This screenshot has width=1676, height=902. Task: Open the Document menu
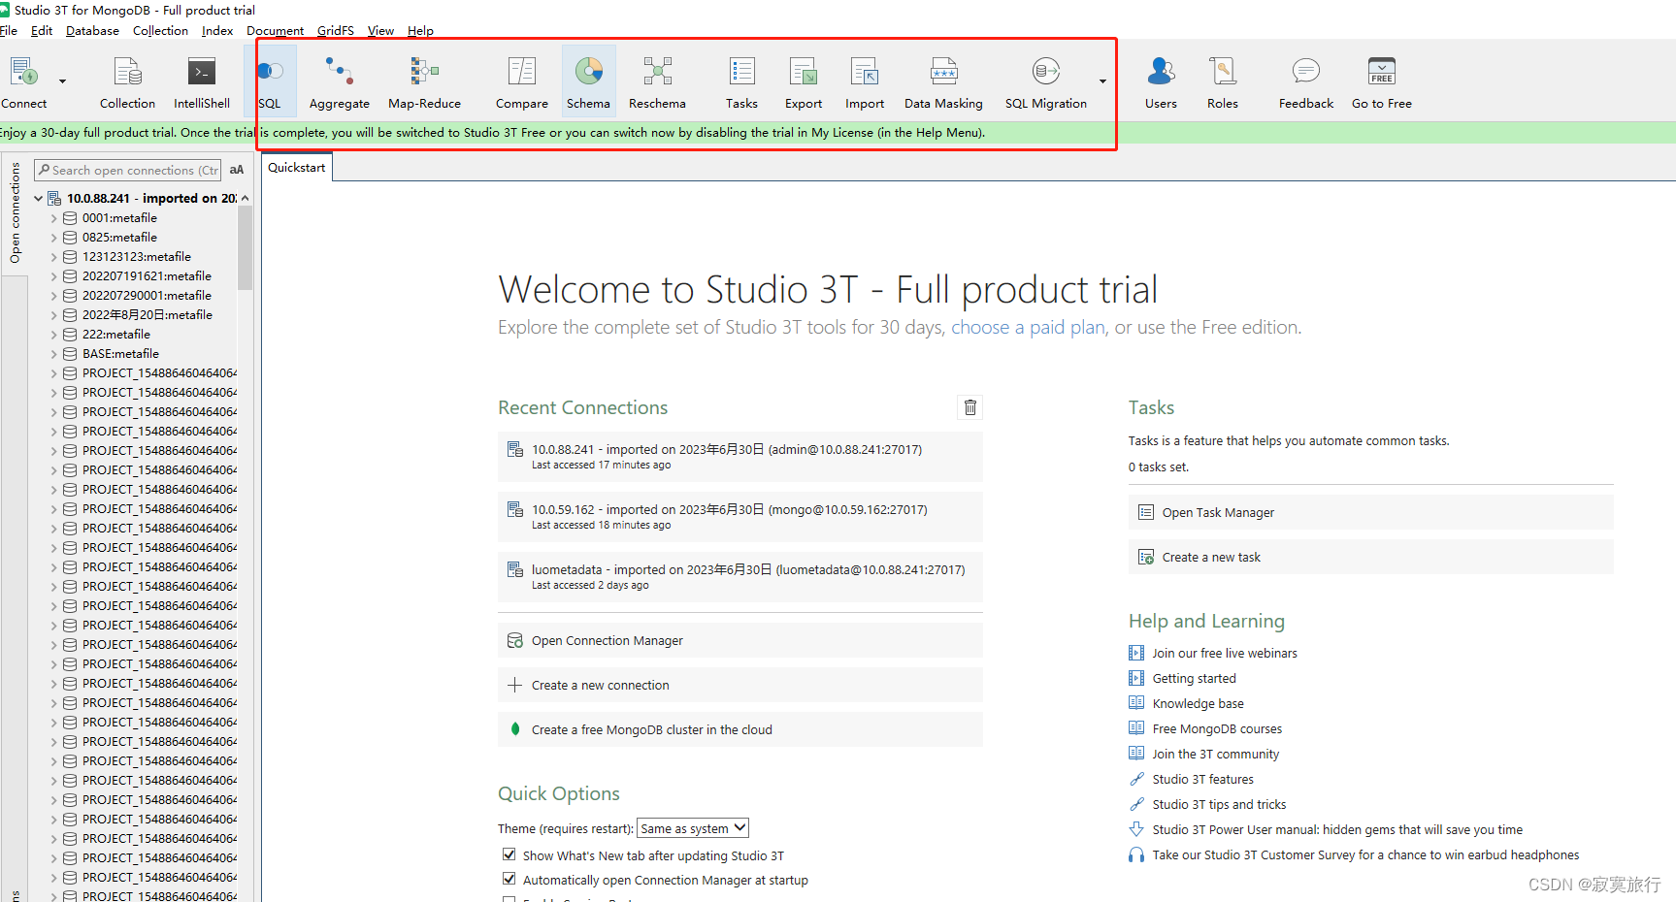276,30
